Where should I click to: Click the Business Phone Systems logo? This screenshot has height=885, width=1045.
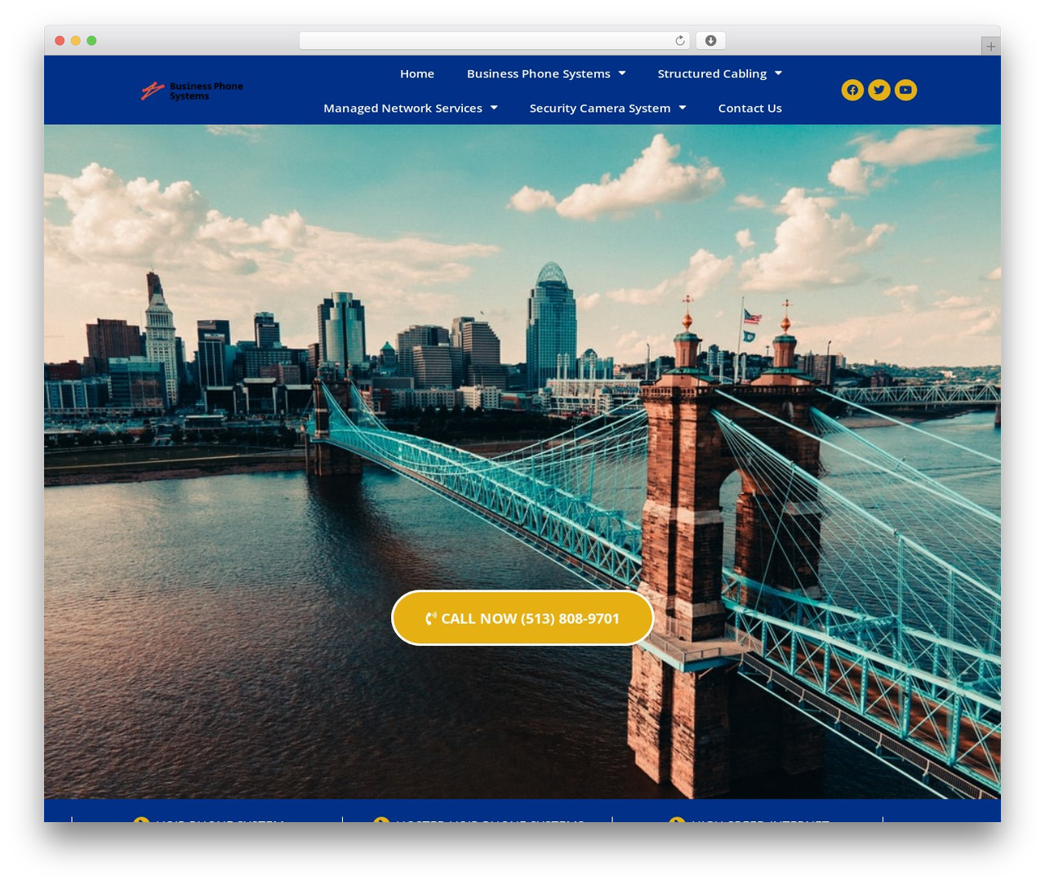tap(192, 91)
